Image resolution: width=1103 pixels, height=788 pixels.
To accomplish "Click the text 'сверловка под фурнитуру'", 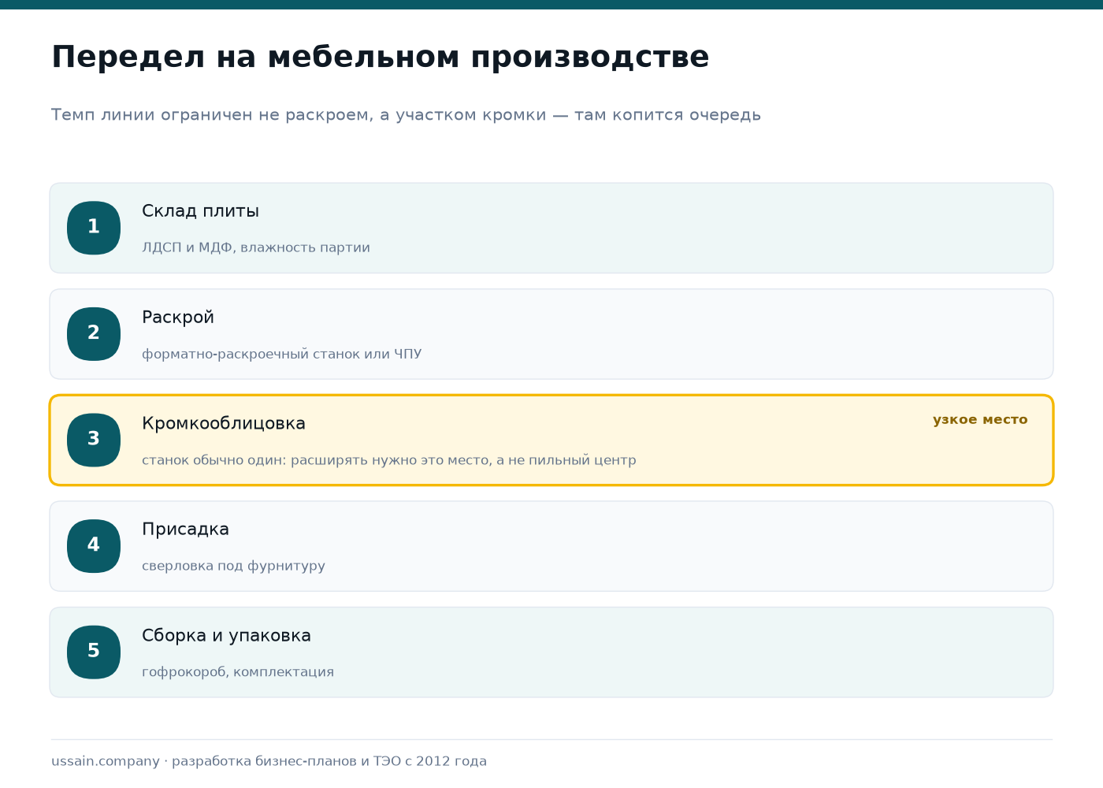I will coord(233,566).
